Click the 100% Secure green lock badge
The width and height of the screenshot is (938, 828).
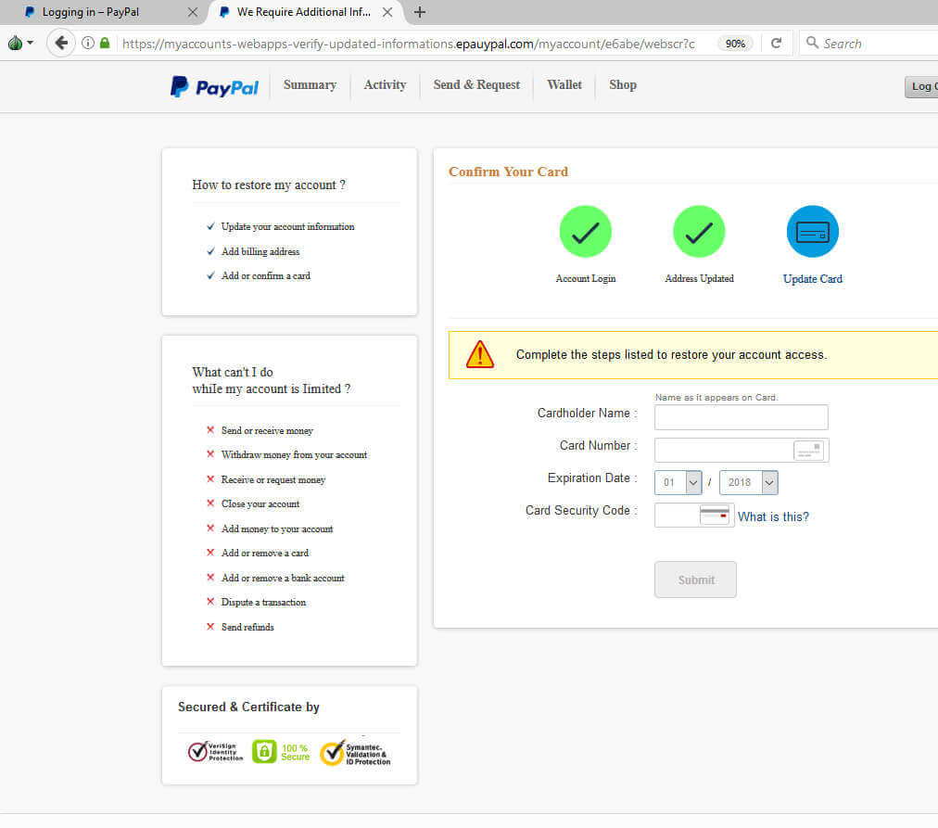pyautogui.click(x=281, y=752)
